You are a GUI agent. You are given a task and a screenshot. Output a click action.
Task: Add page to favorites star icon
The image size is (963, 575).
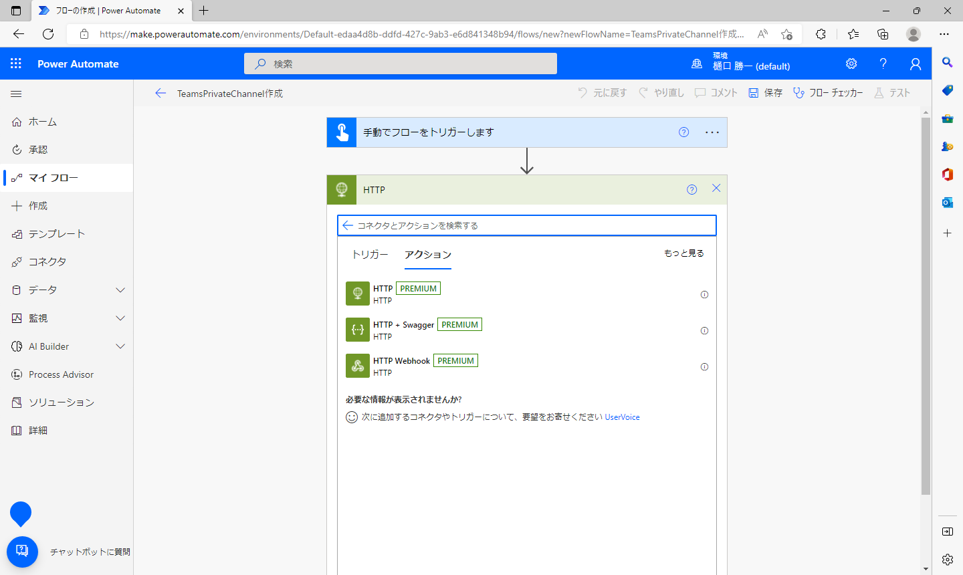[x=786, y=34]
